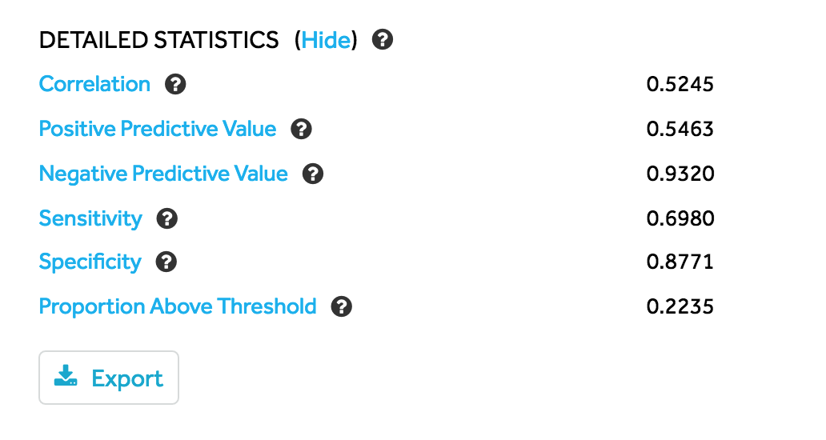Image resolution: width=826 pixels, height=440 pixels.
Task: Click the Proportion Above Threshold value 0.2235
Action: click(x=680, y=306)
